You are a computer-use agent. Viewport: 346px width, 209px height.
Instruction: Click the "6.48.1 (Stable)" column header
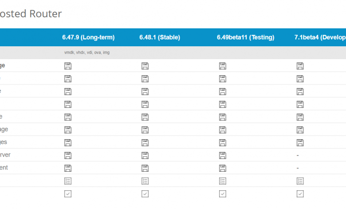click(160, 37)
